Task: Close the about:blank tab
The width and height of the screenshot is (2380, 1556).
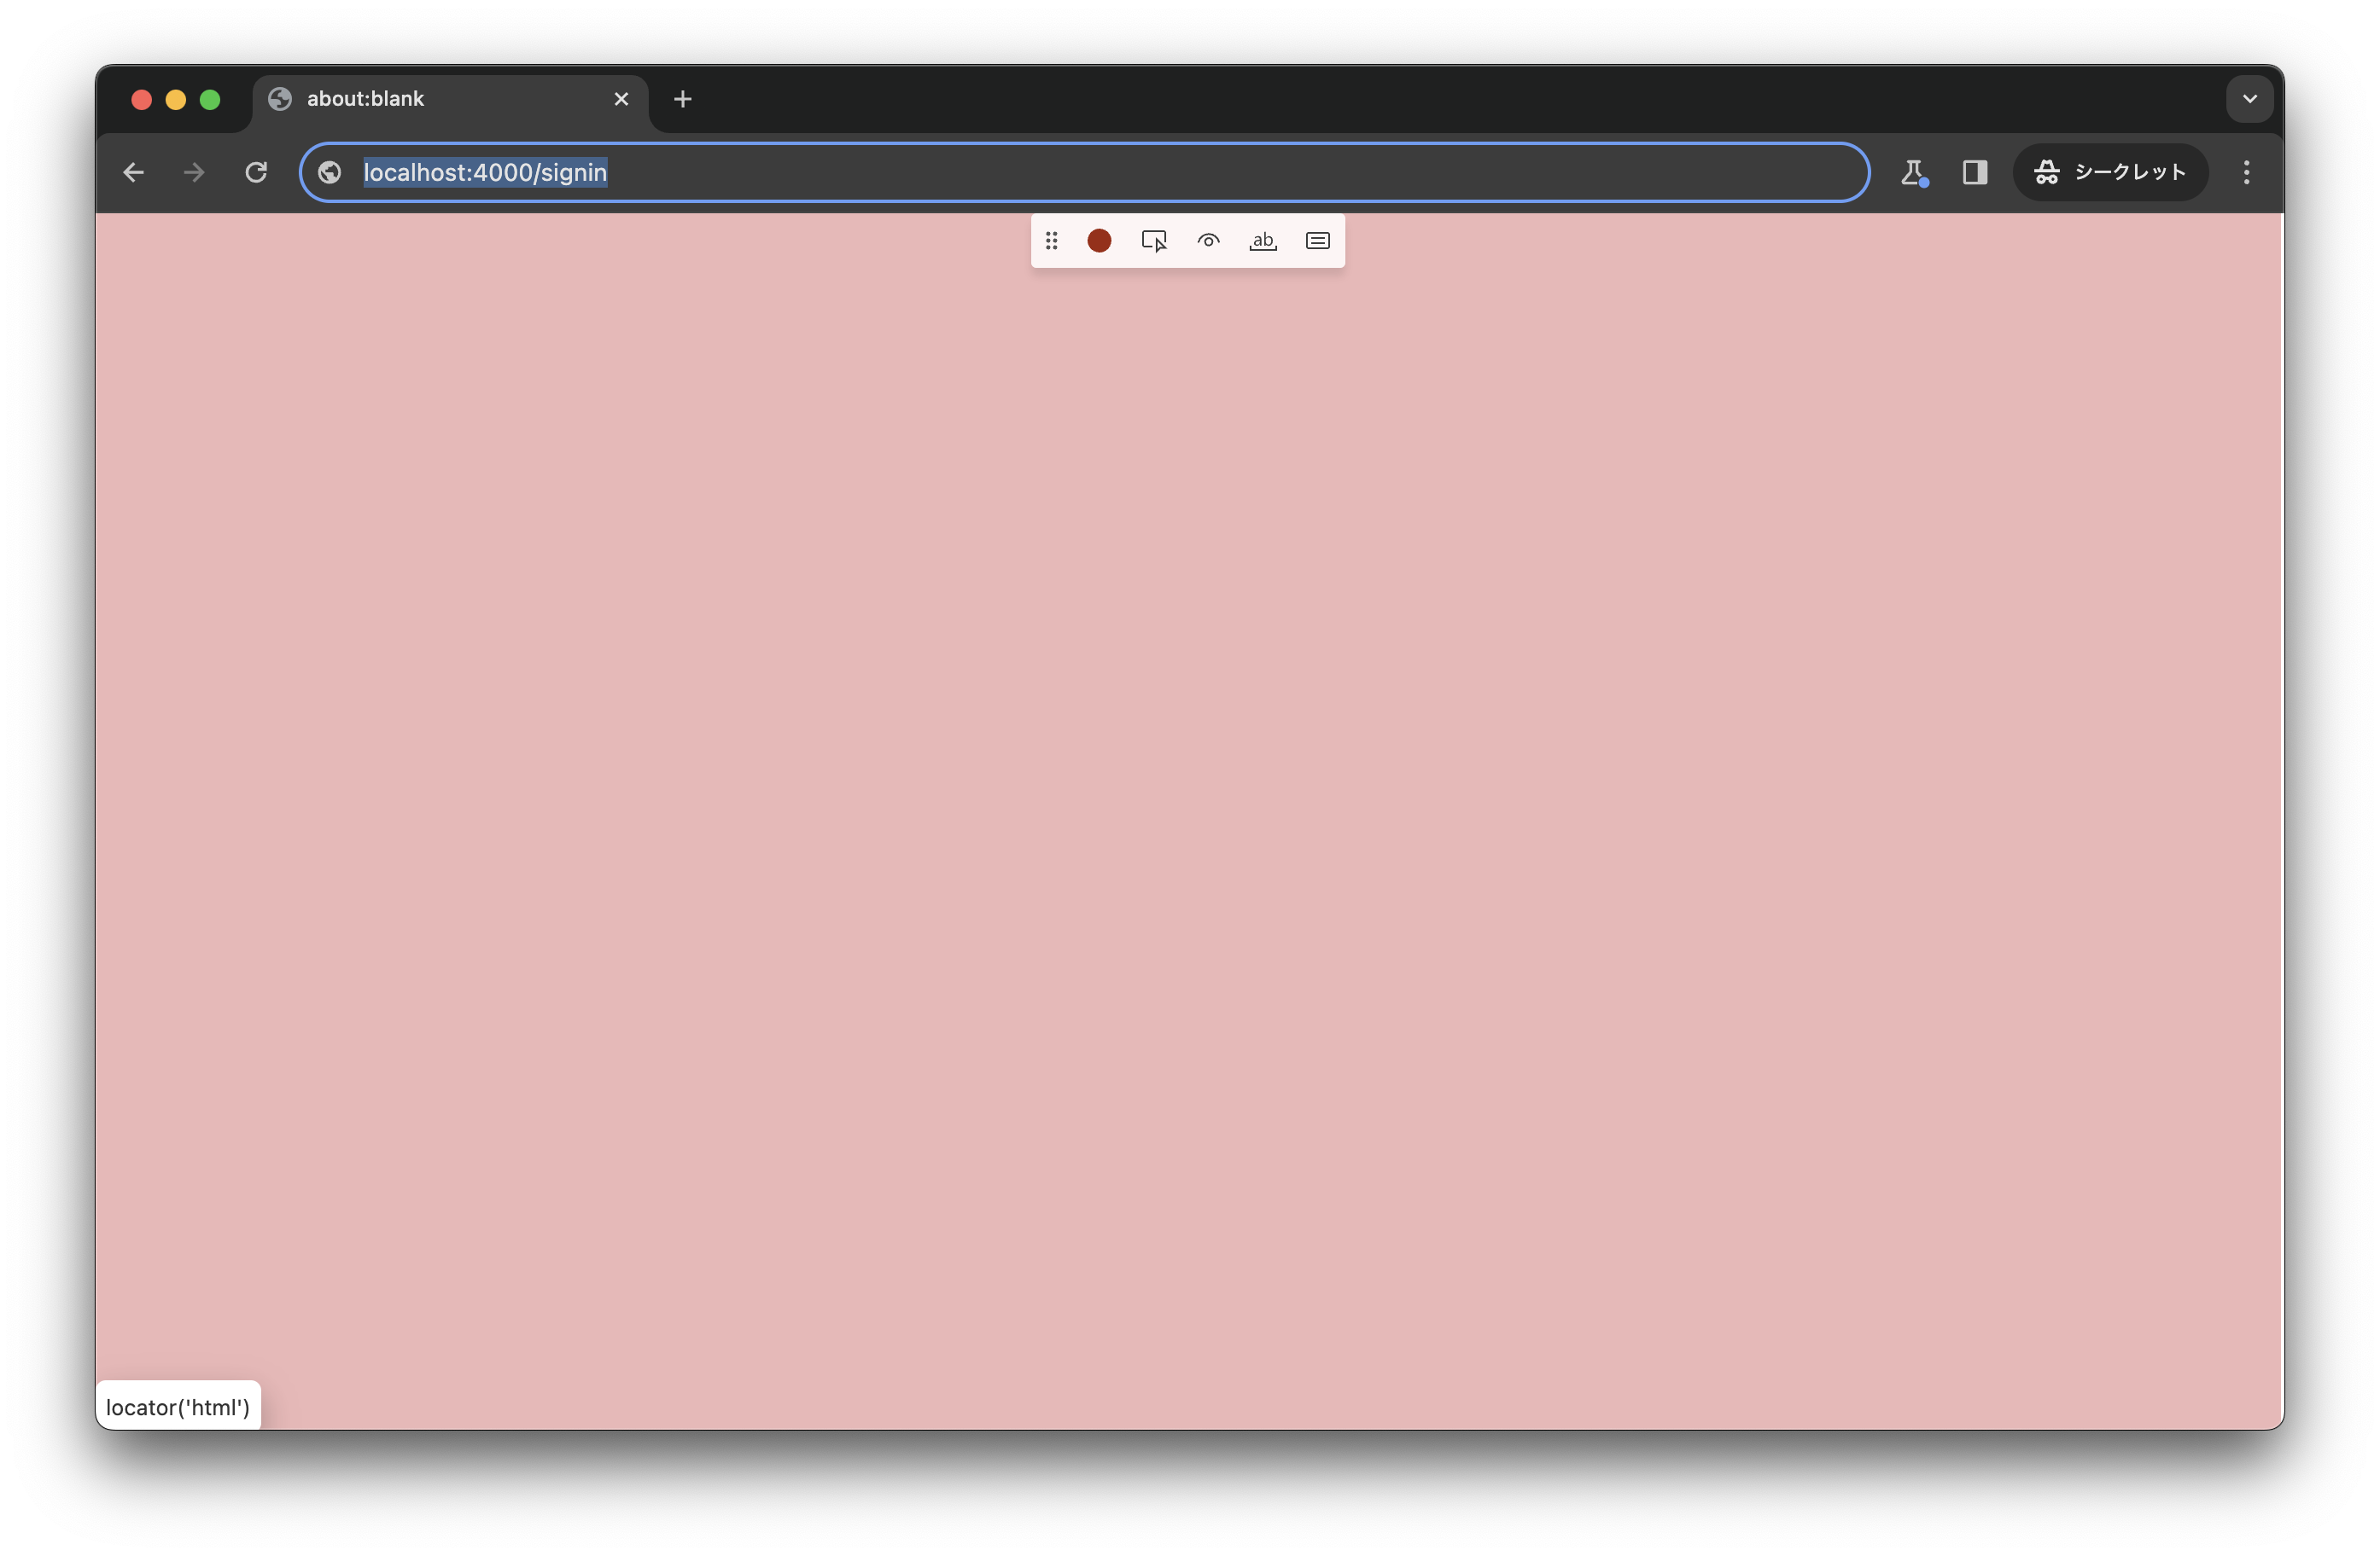Action: click(621, 98)
